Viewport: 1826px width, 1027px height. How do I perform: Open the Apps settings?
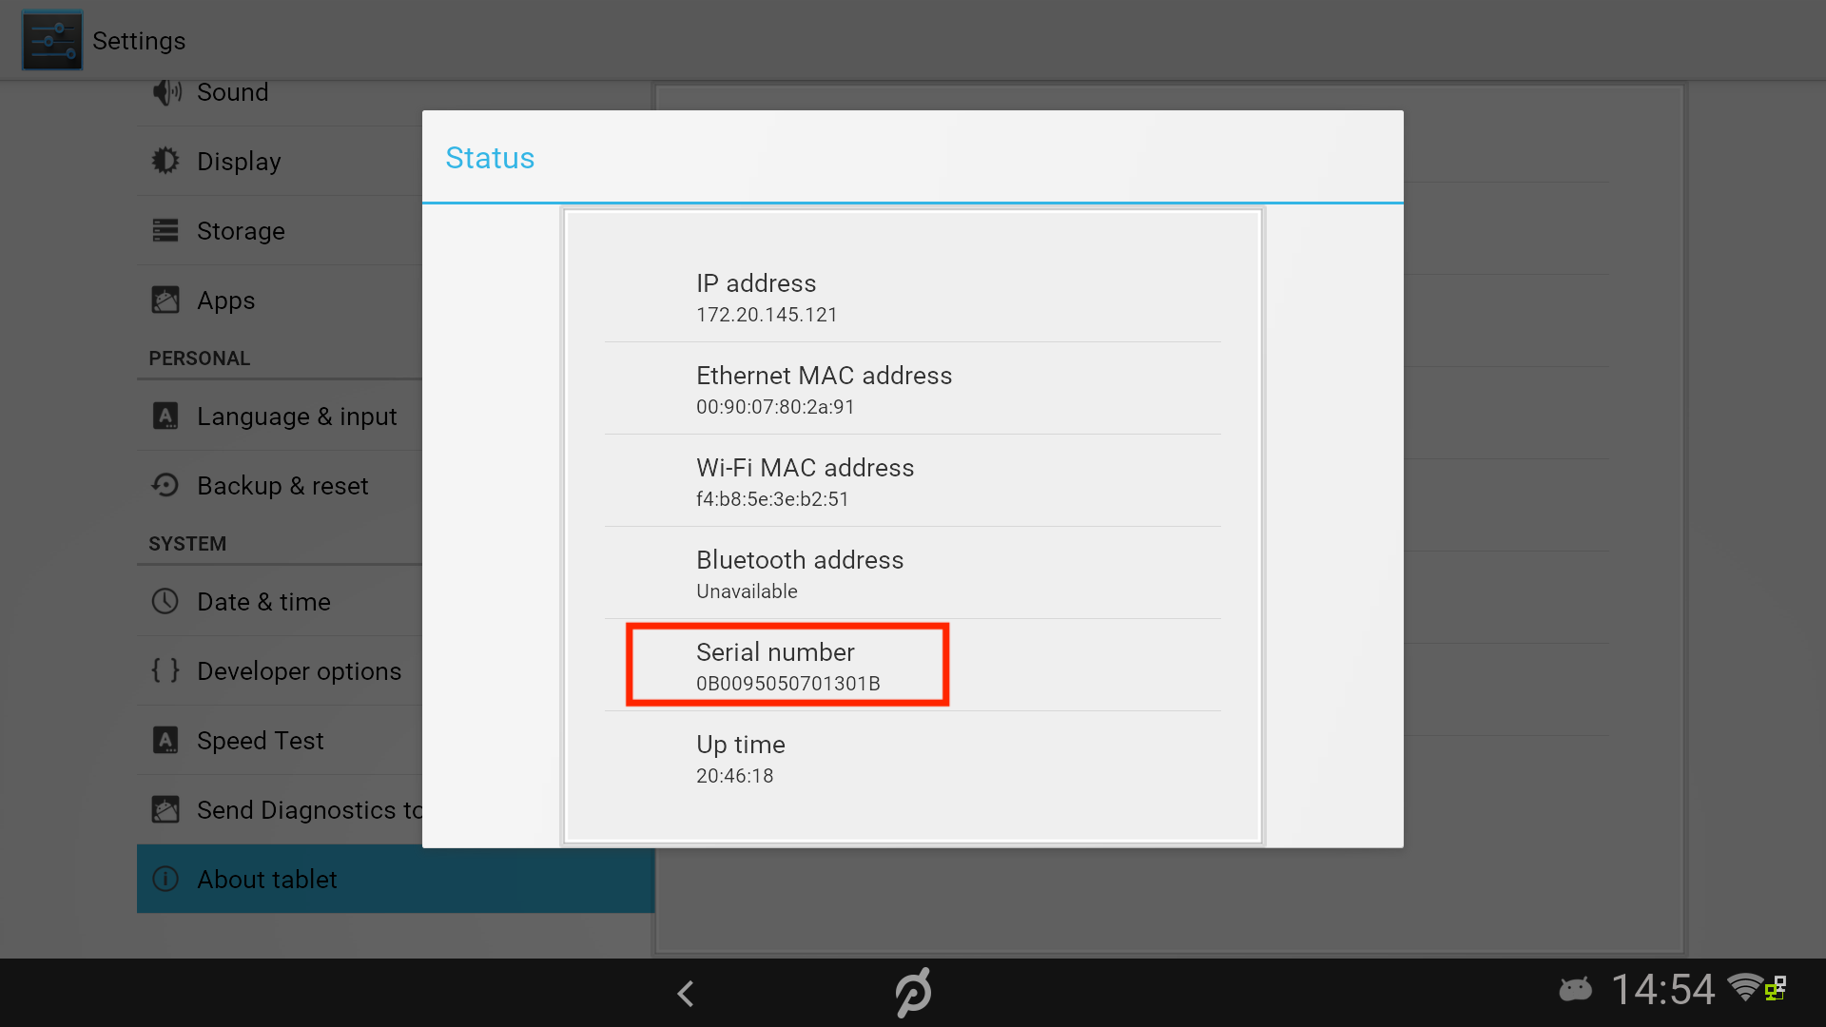click(x=225, y=299)
